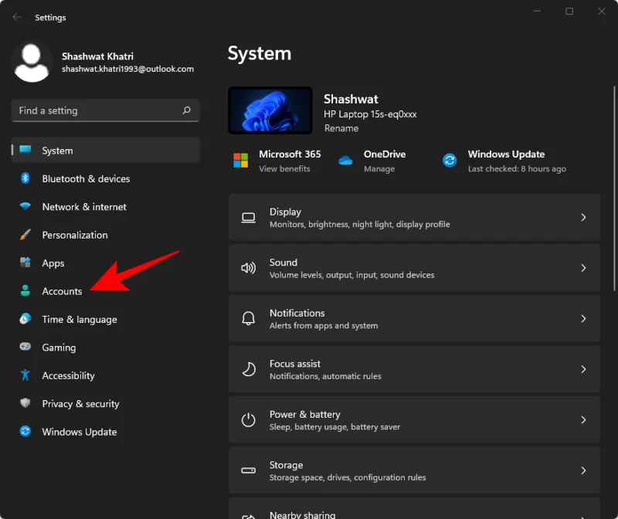Click the Windows Update sync icon
Screen dimensions: 618x519
click(x=24, y=432)
